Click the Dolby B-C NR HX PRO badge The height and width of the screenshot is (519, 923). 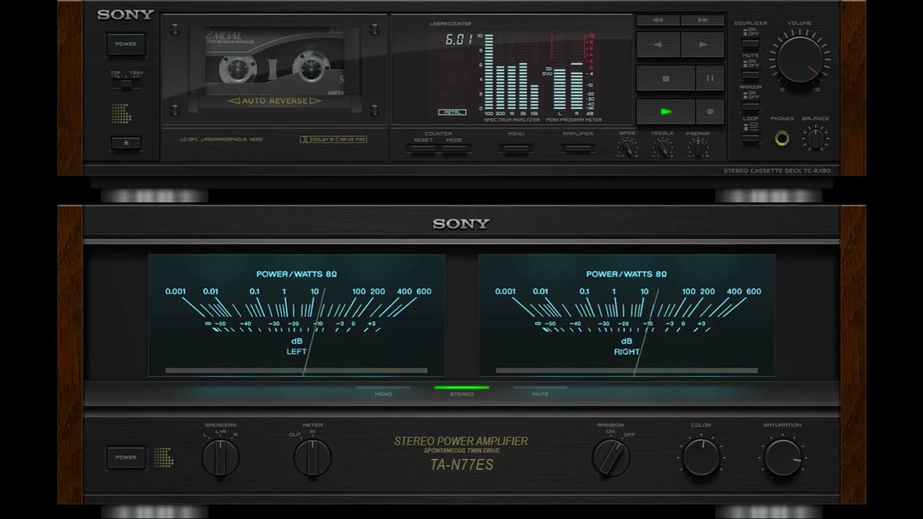tap(334, 139)
